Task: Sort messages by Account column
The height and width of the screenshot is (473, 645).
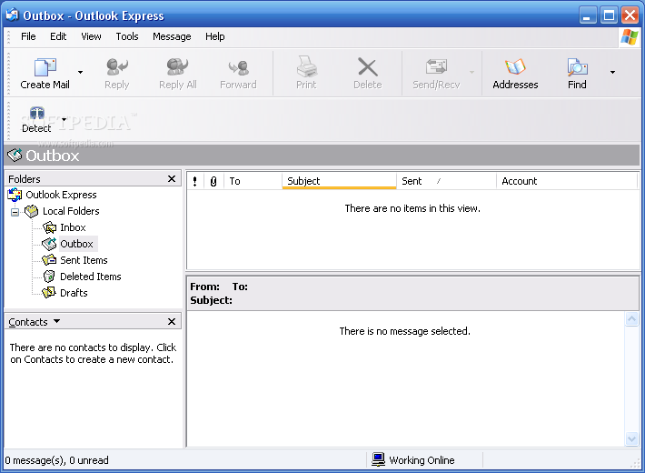Action: click(567, 181)
